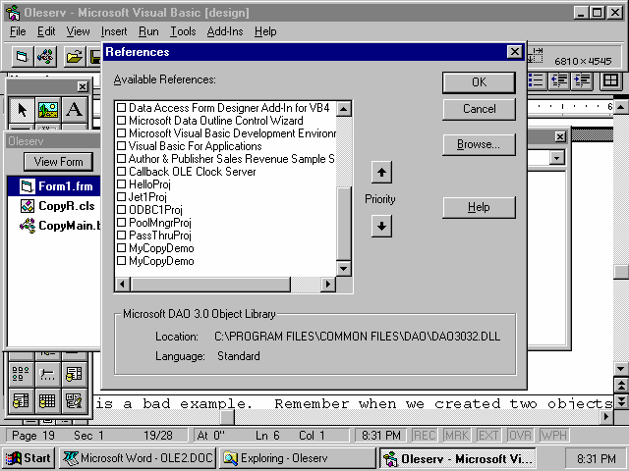The width and height of the screenshot is (629, 471).
Task: Click the Open Project folder toolbar icon
Action: click(74, 57)
